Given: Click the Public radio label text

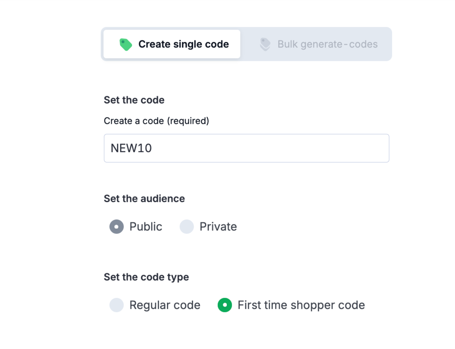Looking at the screenshot, I should pyautogui.click(x=145, y=227).
